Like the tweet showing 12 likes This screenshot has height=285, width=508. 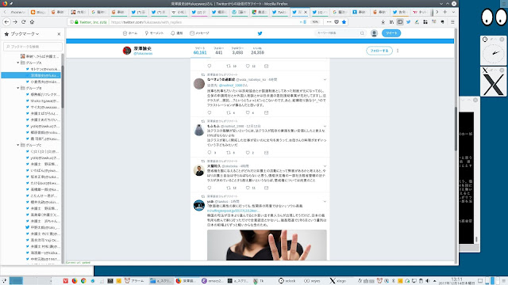248,66
